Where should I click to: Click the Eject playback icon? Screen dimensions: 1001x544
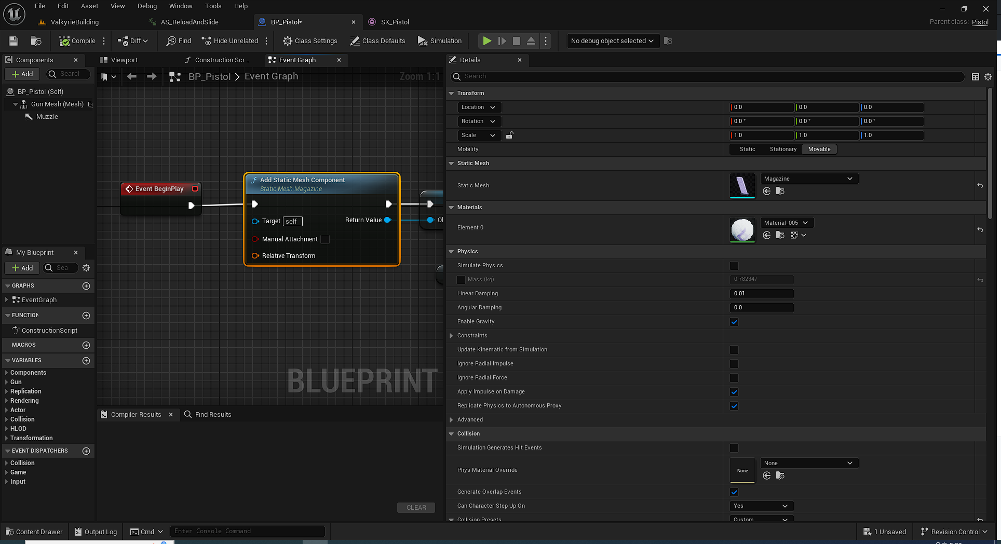531,41
